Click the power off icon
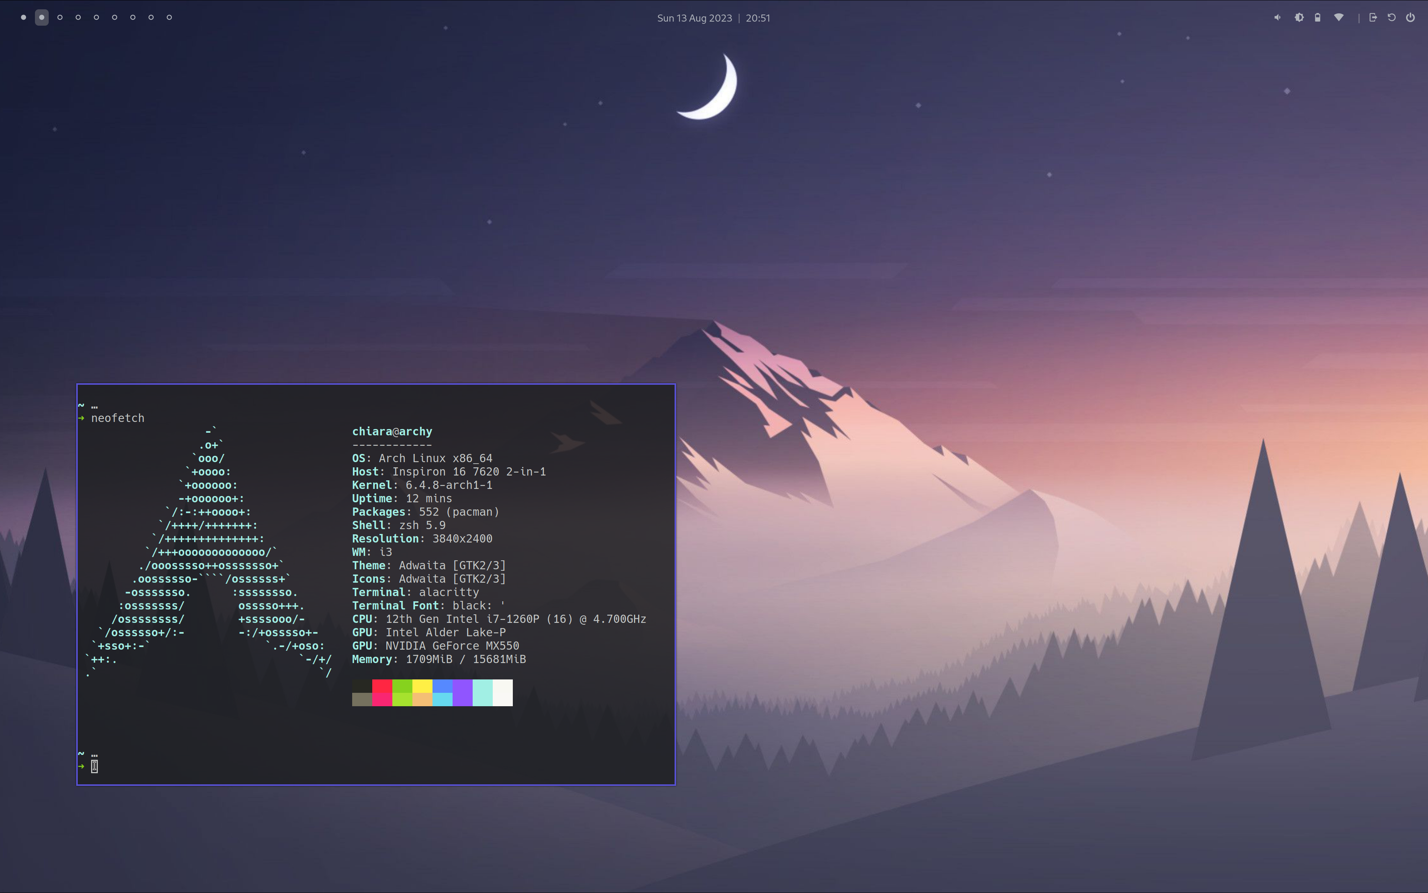 click(1410, 18)
